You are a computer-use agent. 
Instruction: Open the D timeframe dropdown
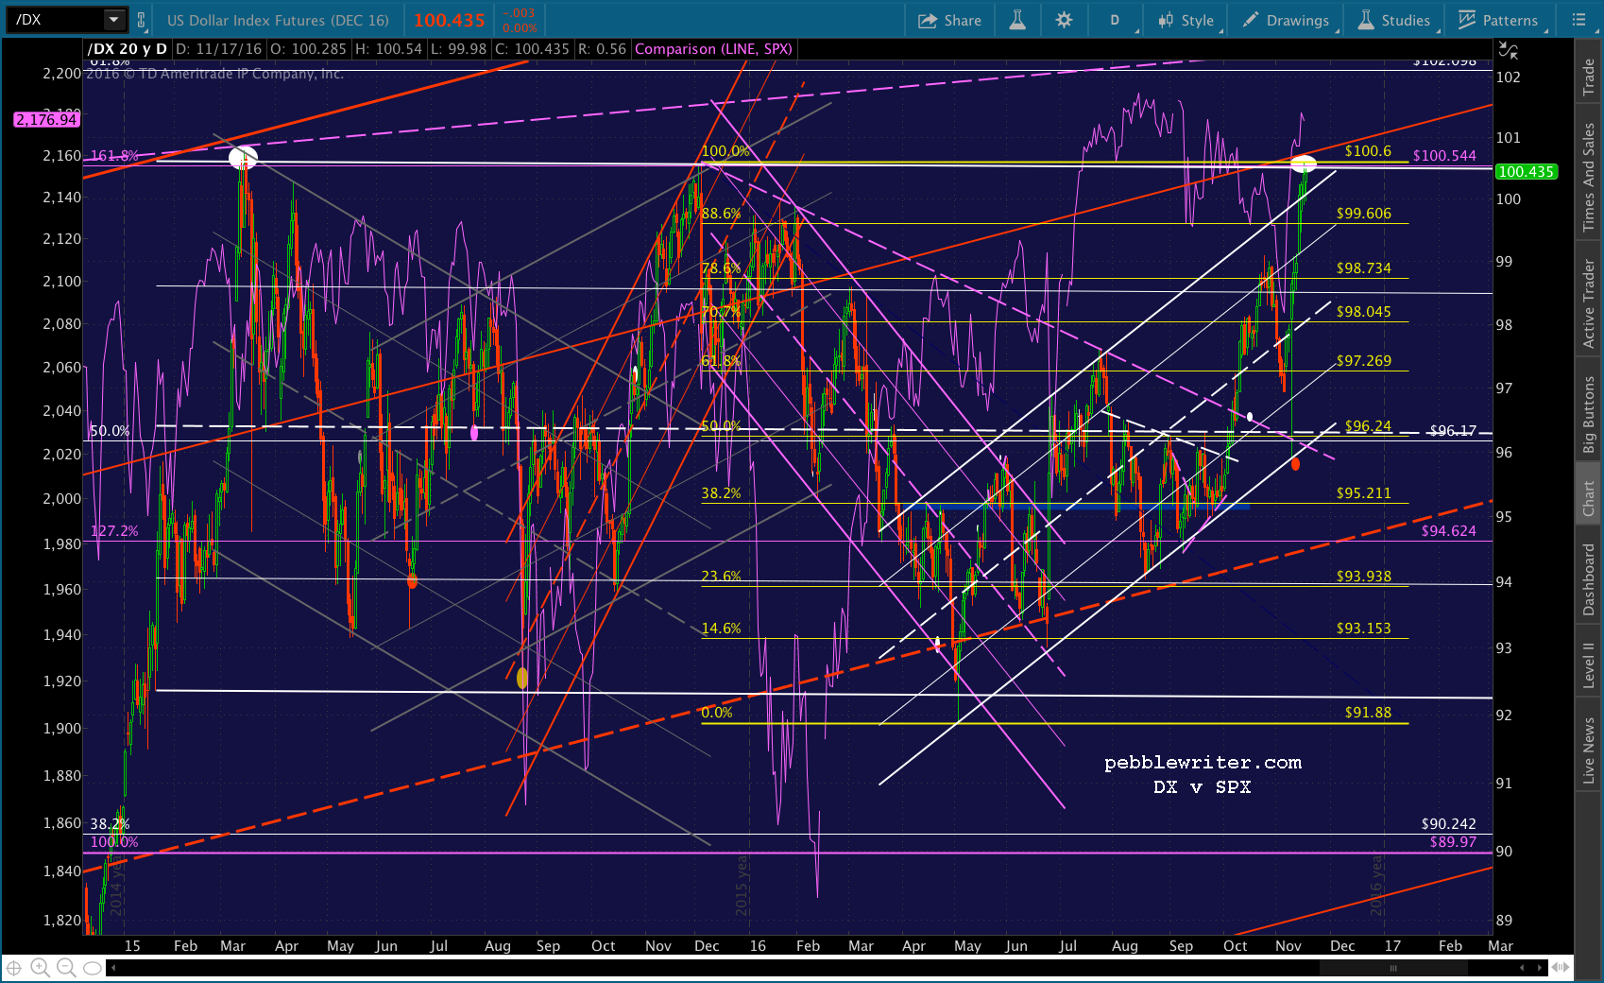1115,20
